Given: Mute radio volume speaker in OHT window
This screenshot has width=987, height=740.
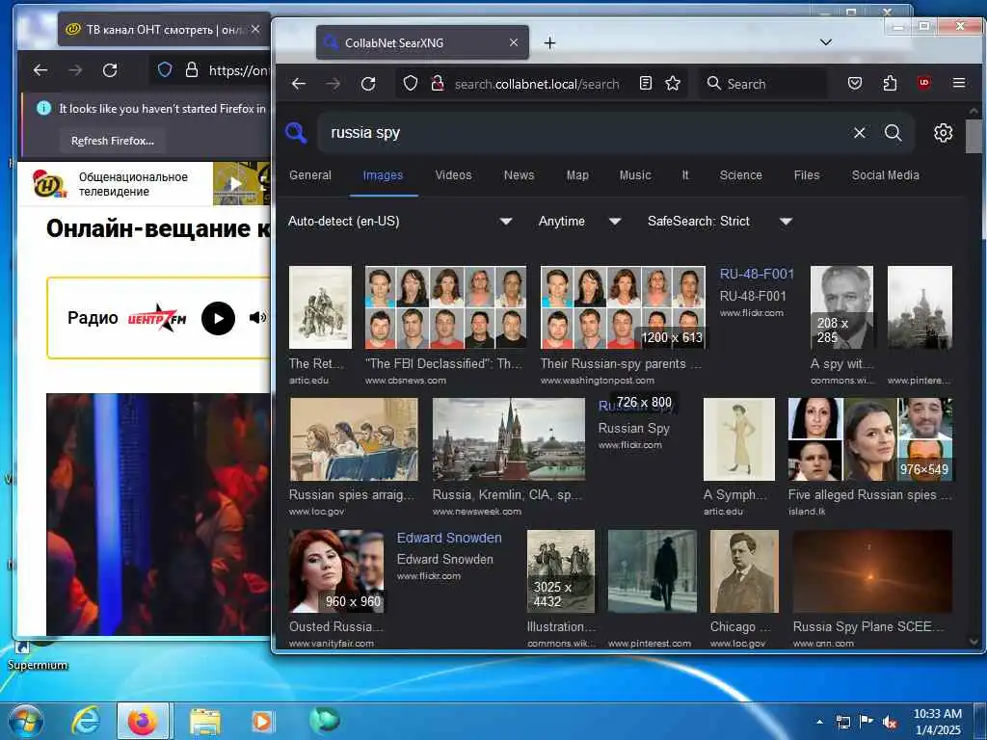Looking at the screenshot, I should point(257,318).
